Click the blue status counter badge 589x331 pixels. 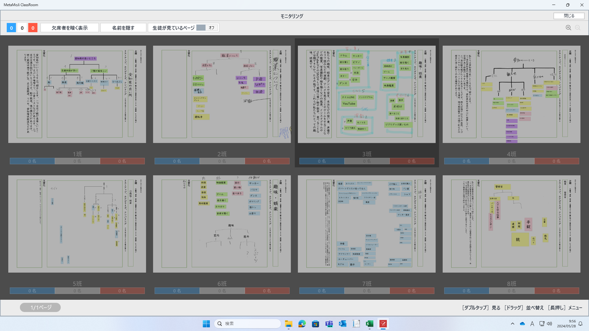[11, 28]
